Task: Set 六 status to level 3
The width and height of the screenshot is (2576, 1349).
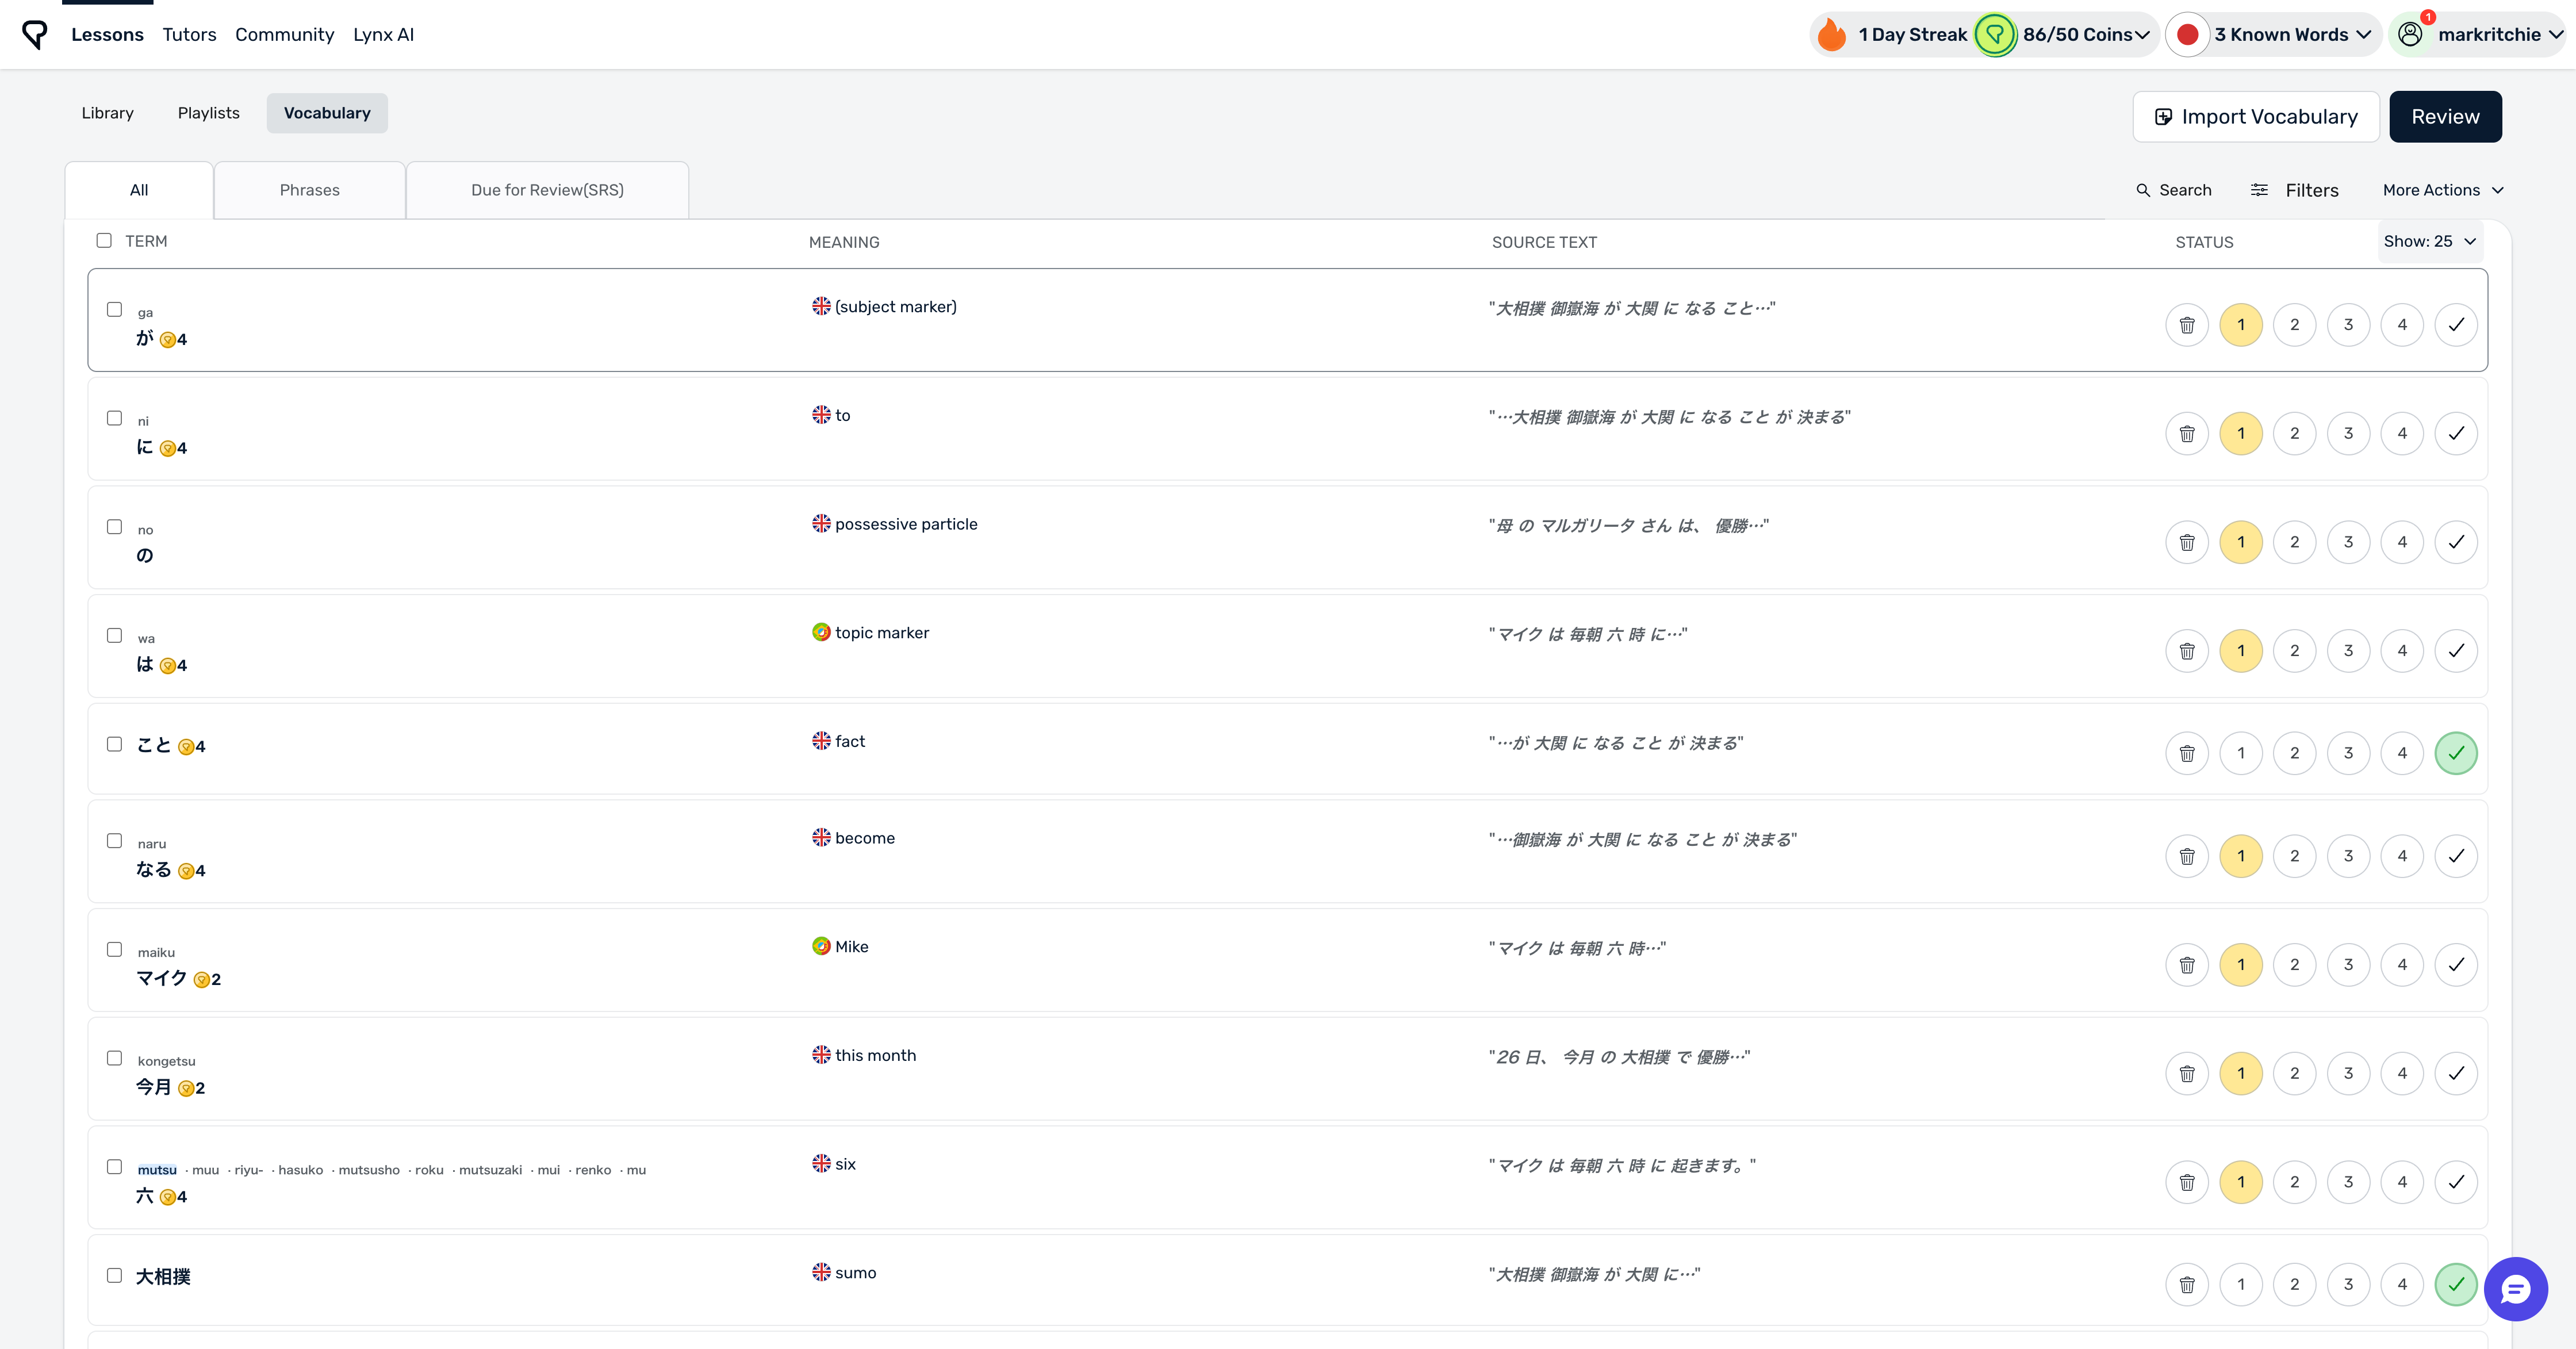Action: pos(2348,1182)
